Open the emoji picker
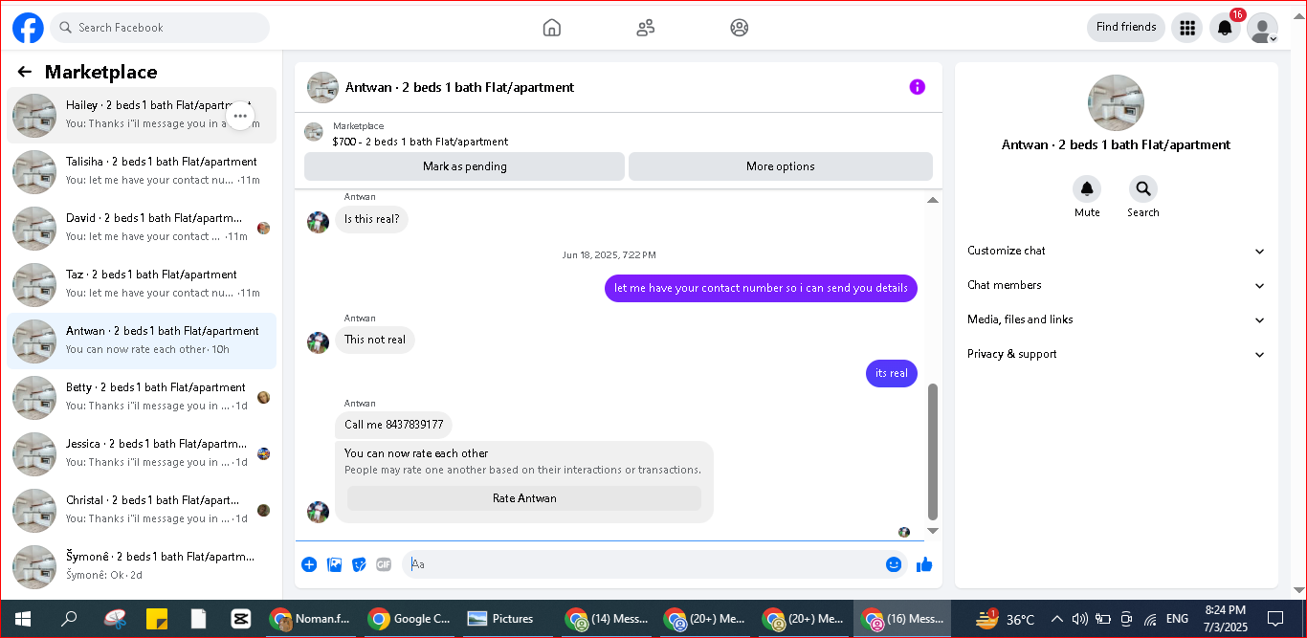The width and height of the screenshot is (1307, 638). [x=894, y=564]
